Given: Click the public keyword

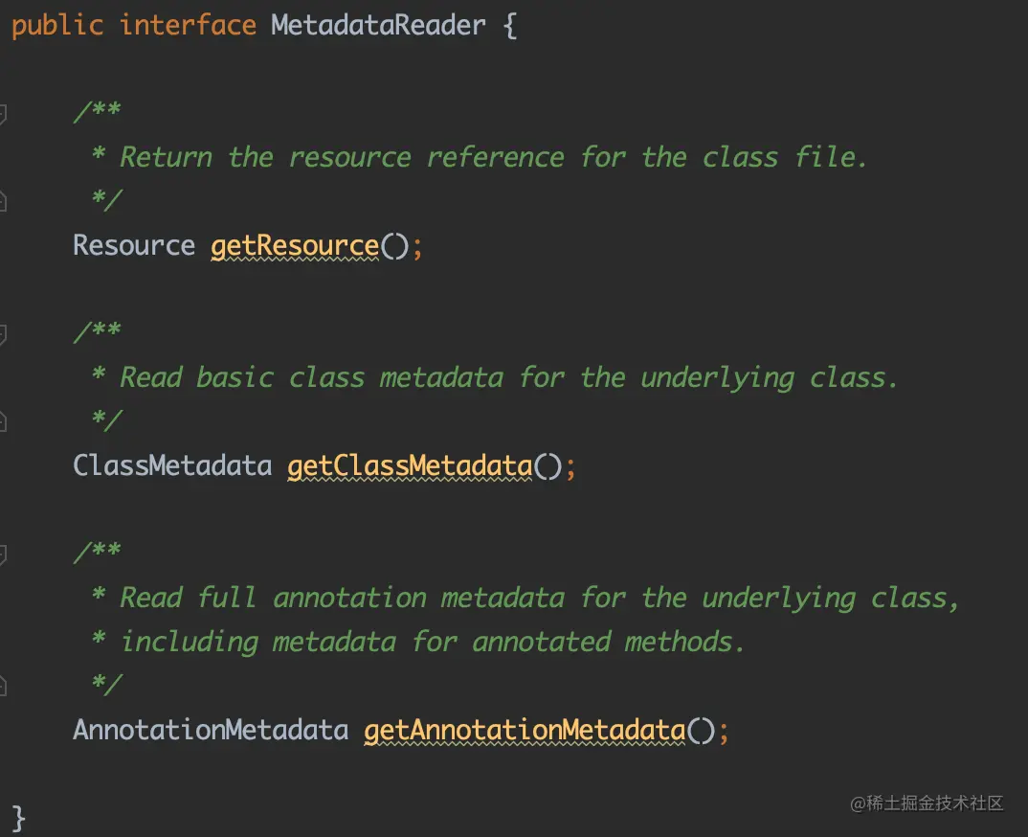Looking at the screenshot, I should point(57,26).
